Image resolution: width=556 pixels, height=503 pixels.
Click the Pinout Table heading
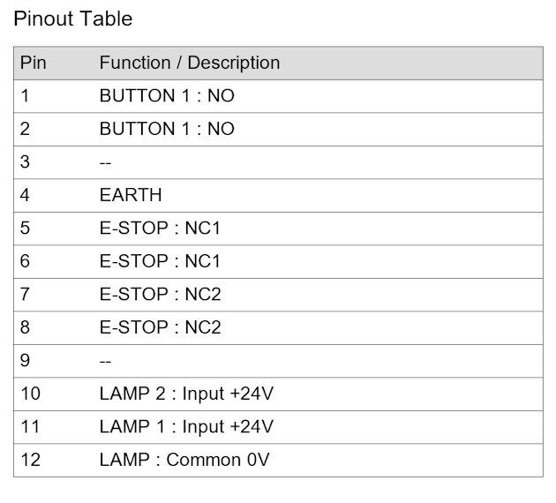[x=73, y=19]
